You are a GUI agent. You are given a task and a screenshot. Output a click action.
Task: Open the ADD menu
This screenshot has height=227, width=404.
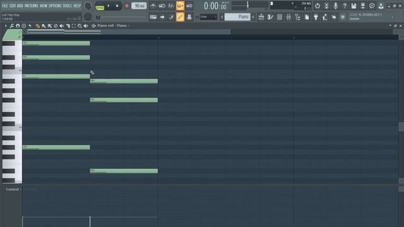click(20, 6)
